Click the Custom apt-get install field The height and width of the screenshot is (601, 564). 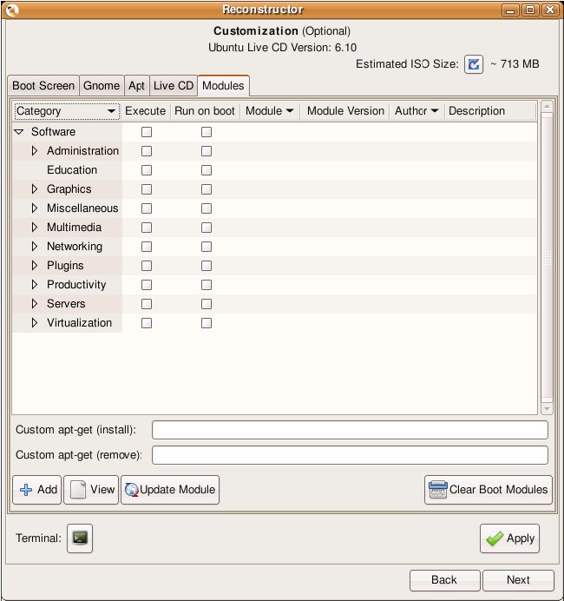tap(350, 430)
